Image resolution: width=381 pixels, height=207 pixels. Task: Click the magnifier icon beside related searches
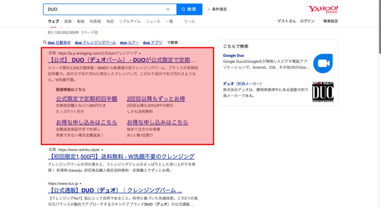pos(45,42)
